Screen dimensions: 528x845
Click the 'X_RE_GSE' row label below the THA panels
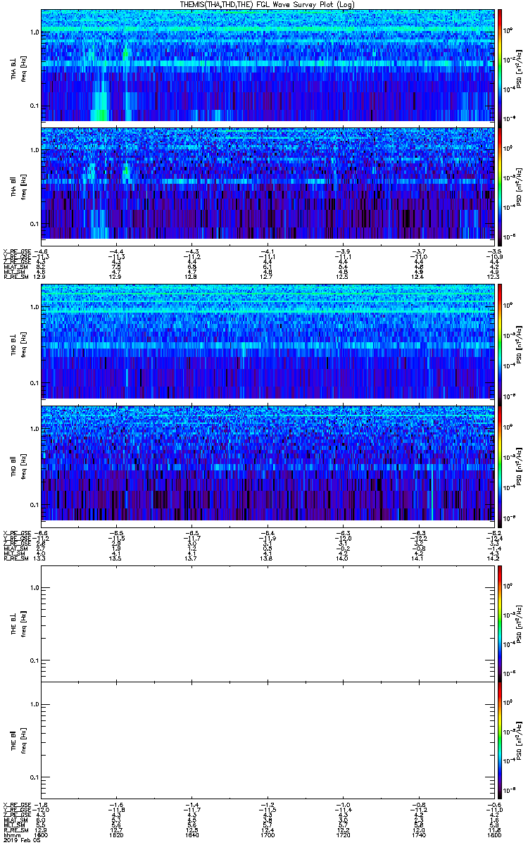(16, 251)
